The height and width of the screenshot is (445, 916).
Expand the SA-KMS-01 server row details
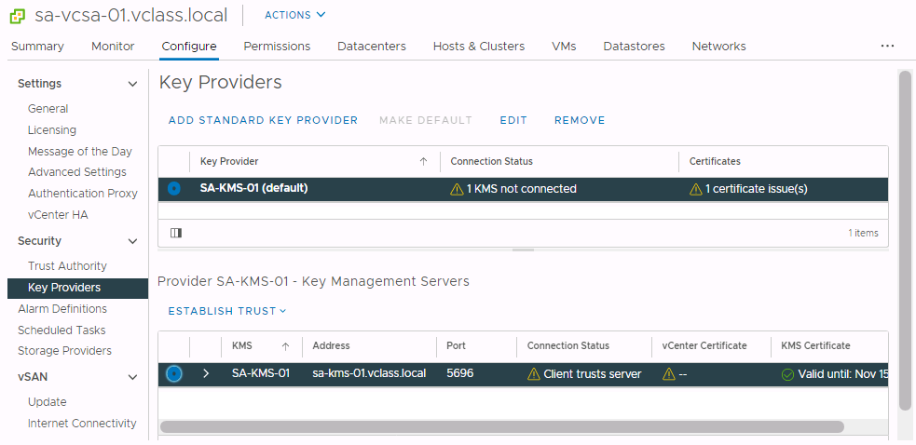point(206,374)
